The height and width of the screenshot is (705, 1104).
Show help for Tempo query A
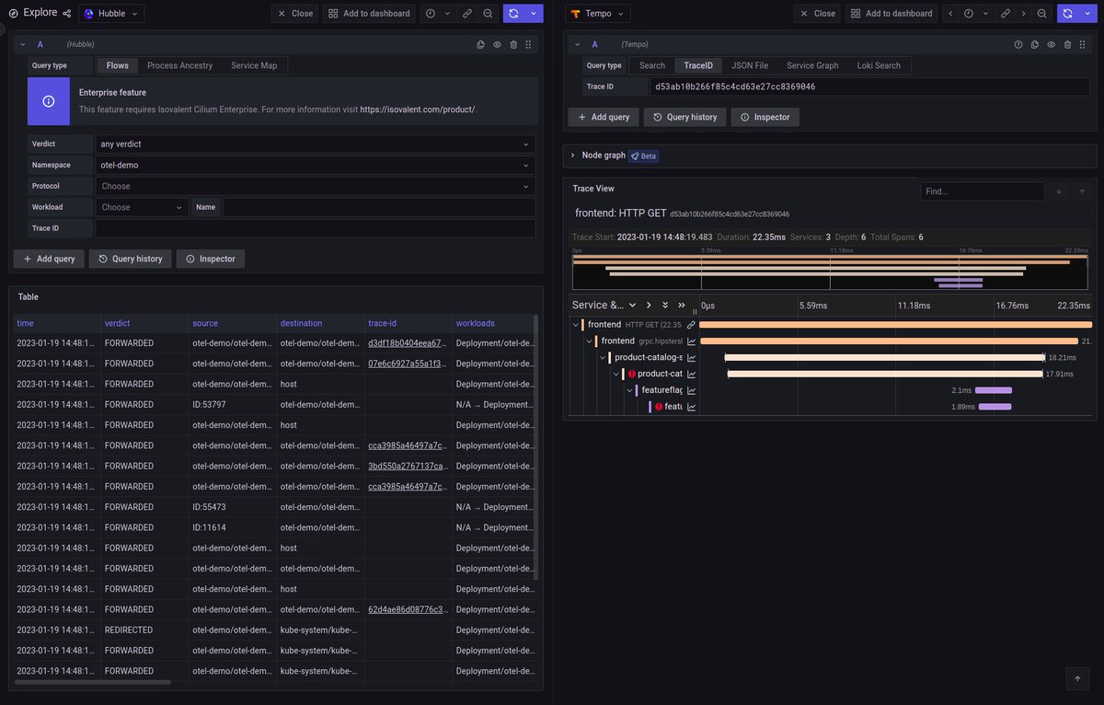coord(1018,44)
